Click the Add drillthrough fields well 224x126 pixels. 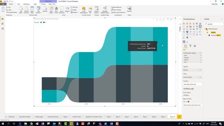(x=192, y=105)
